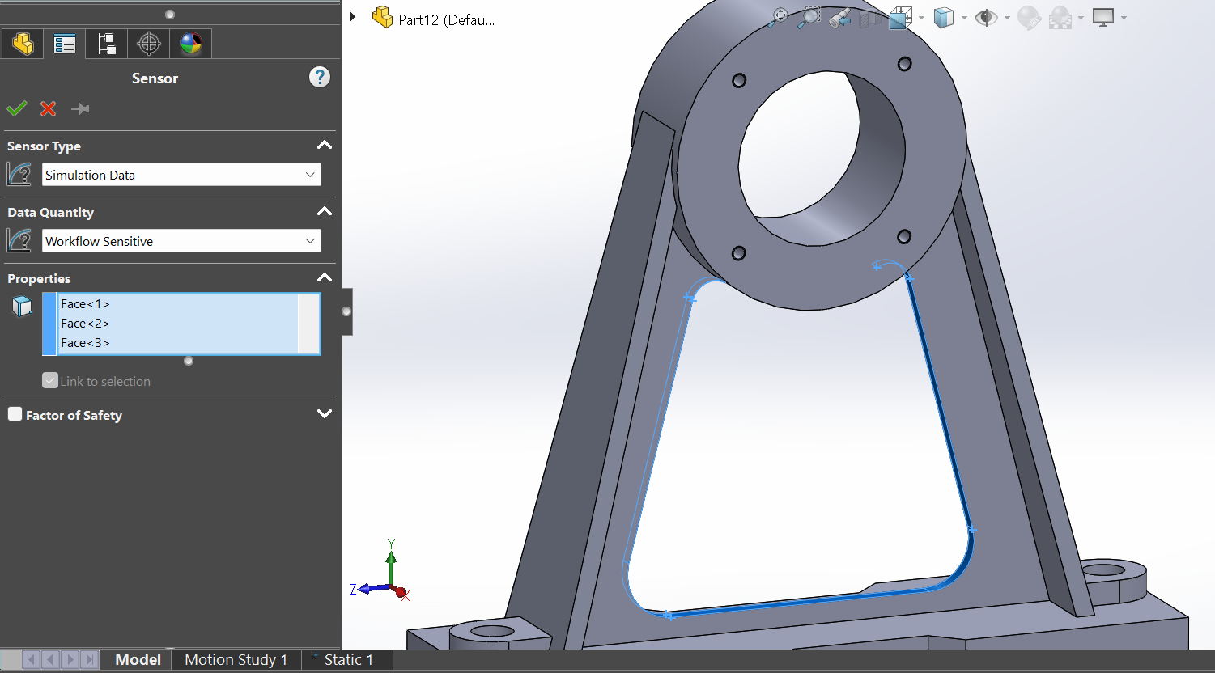The height and width of the screenshot is (673, 1215).
Task: Switch to the Static 1 study tab
Action: pos(347,659)
